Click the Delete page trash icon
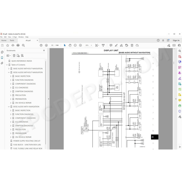 click(132, 45)
